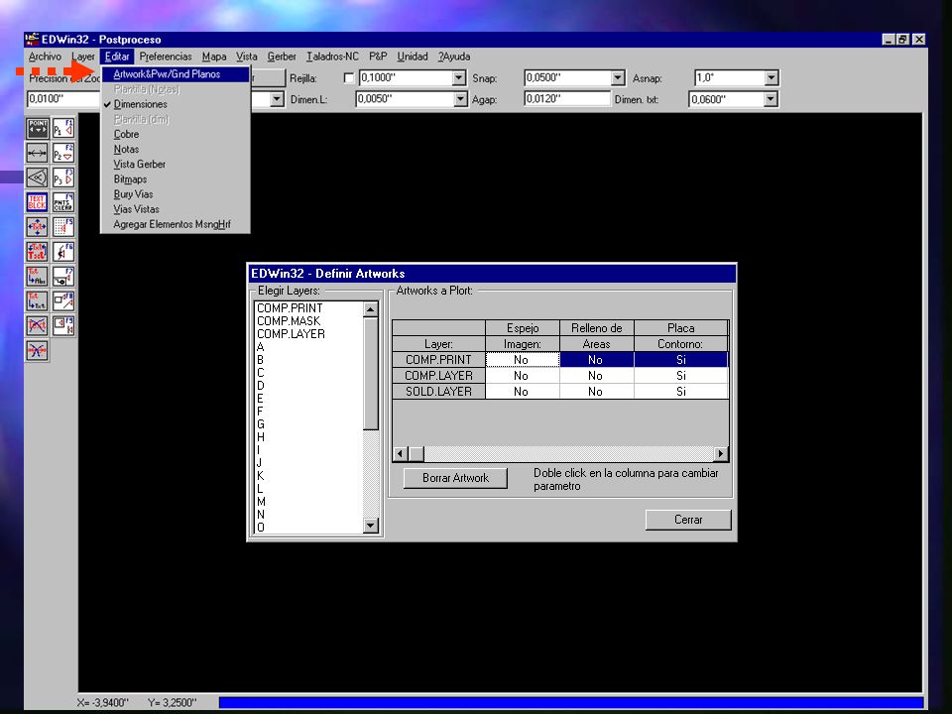Open the Gerber menu
Image resolution: width=952 pixels, height=714 pixels.
282,57
